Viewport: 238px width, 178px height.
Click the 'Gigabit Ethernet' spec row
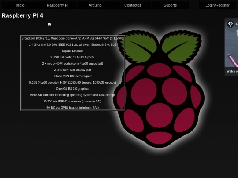click(73, 51)
